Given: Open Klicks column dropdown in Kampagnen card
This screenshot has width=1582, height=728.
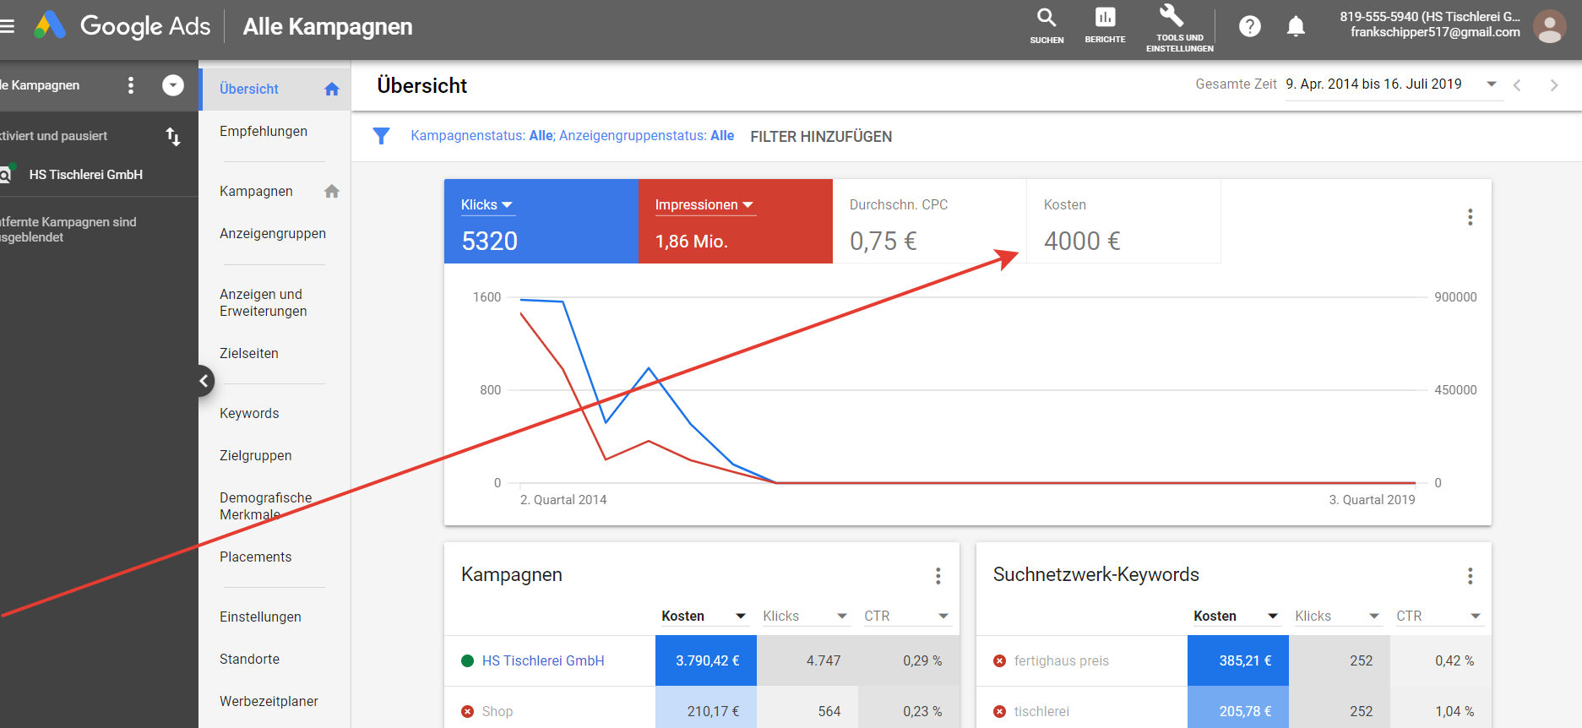Looking at the screenshot, I should pyautogui.click(x=842, y=617).
